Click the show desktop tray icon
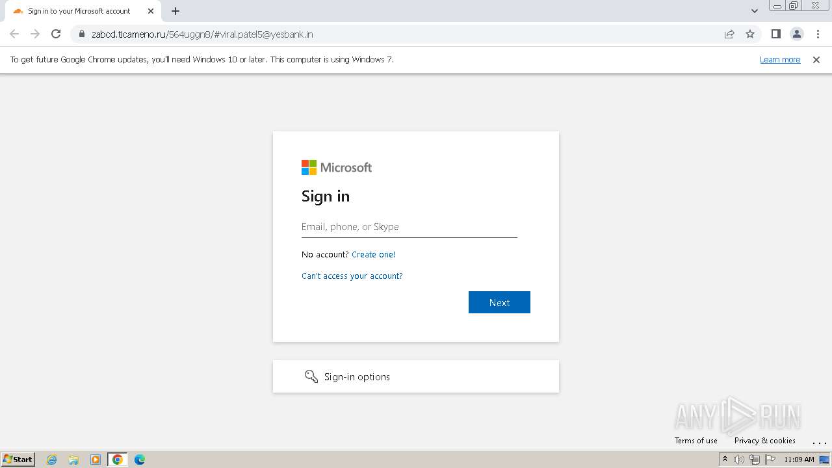 pos(824,460)
